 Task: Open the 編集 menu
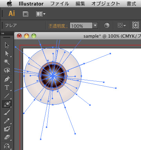pos(80,4)
